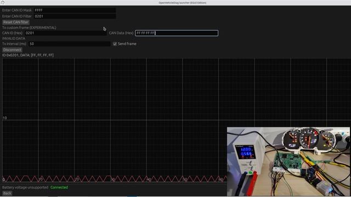The height and width of the screenshot is (197, 351).
Task: Click the window title bar icon
Action: [2, 2]
